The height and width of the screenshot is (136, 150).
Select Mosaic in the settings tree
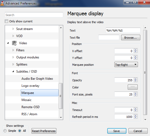[26, 100]
